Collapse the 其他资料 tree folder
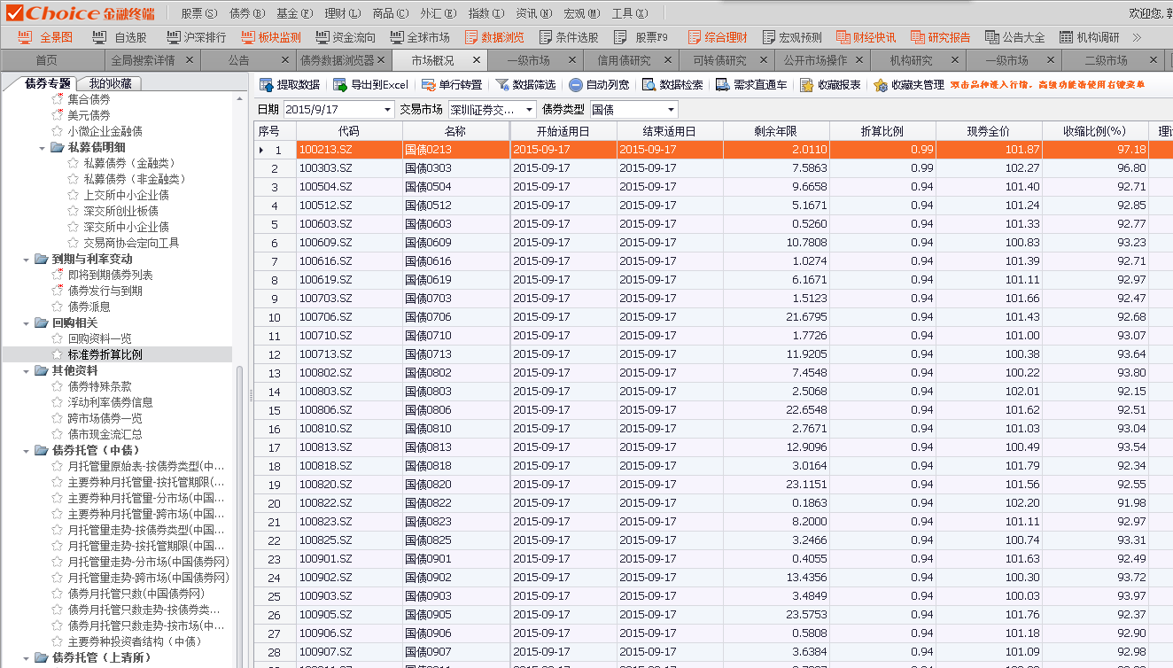 (x=27, y=373)
